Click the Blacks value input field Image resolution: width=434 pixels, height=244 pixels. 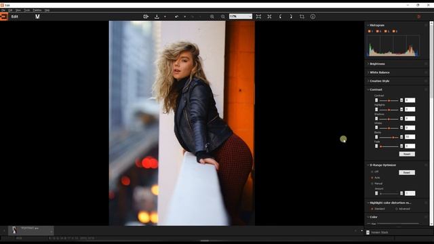pos(410,137)
